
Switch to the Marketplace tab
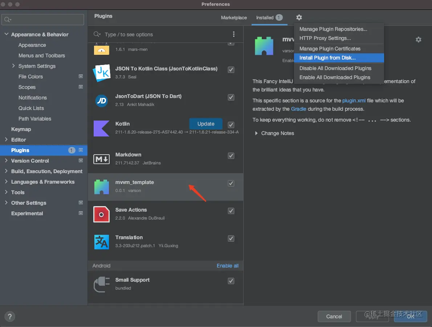coord(234,18)
